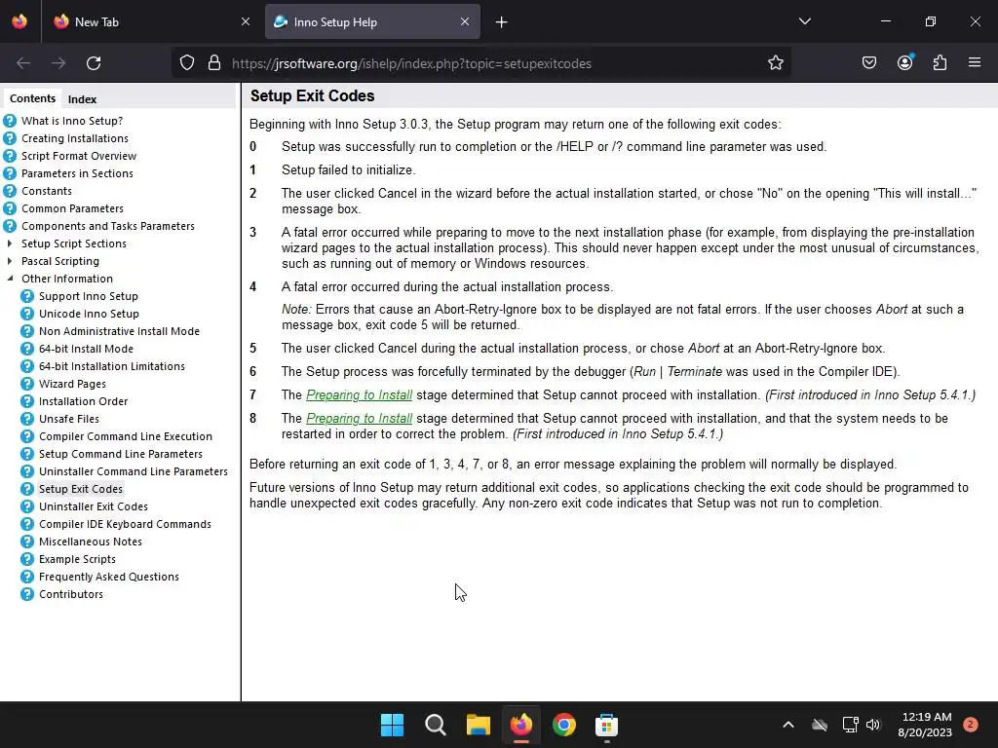The width and height of the screenshot is (998, 748).
Task: Open Installation Order topic
Action: pyautogui.click(x=84, y=401)
